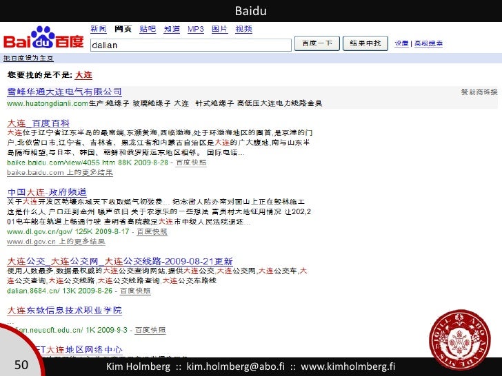The image size is (502, 376).
Task: Open the 新闻 news tab
Action: tap(99, 29)
